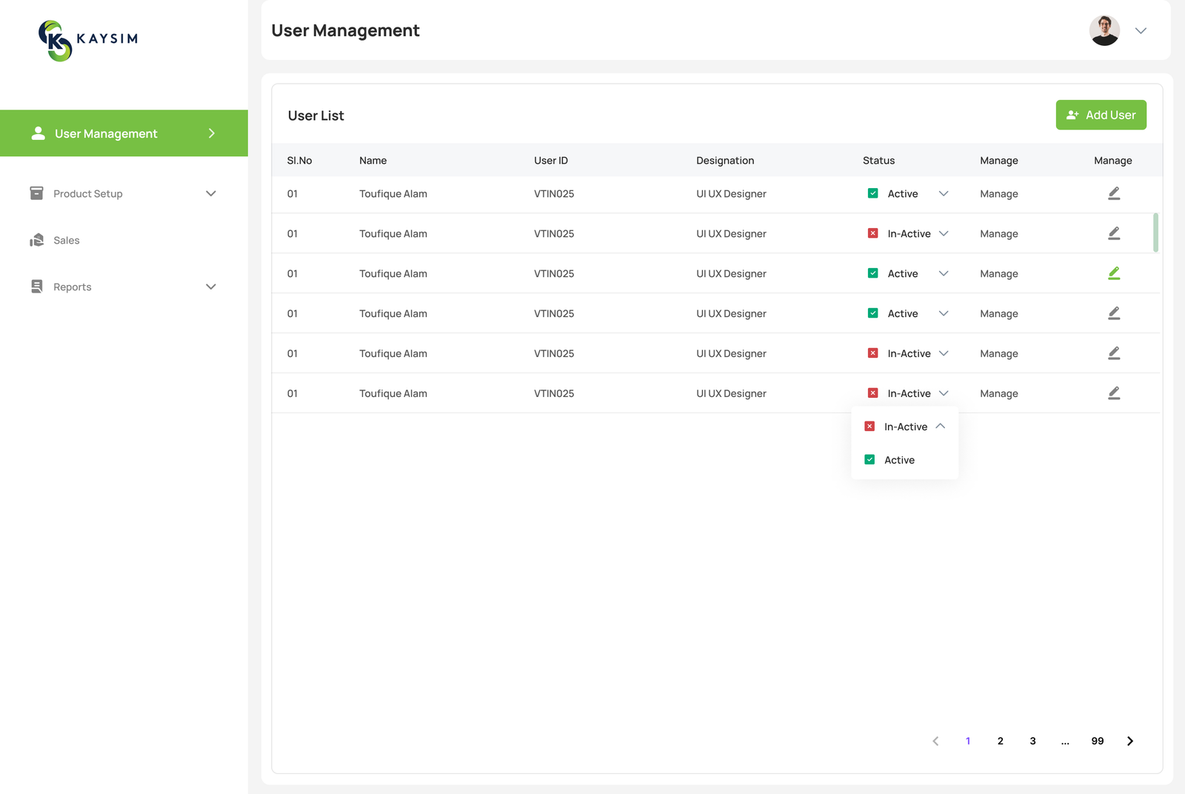Click the User Management person icon

point(38,133)
